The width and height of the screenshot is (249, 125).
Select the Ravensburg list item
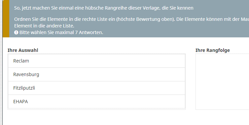(x=96, y=74)
